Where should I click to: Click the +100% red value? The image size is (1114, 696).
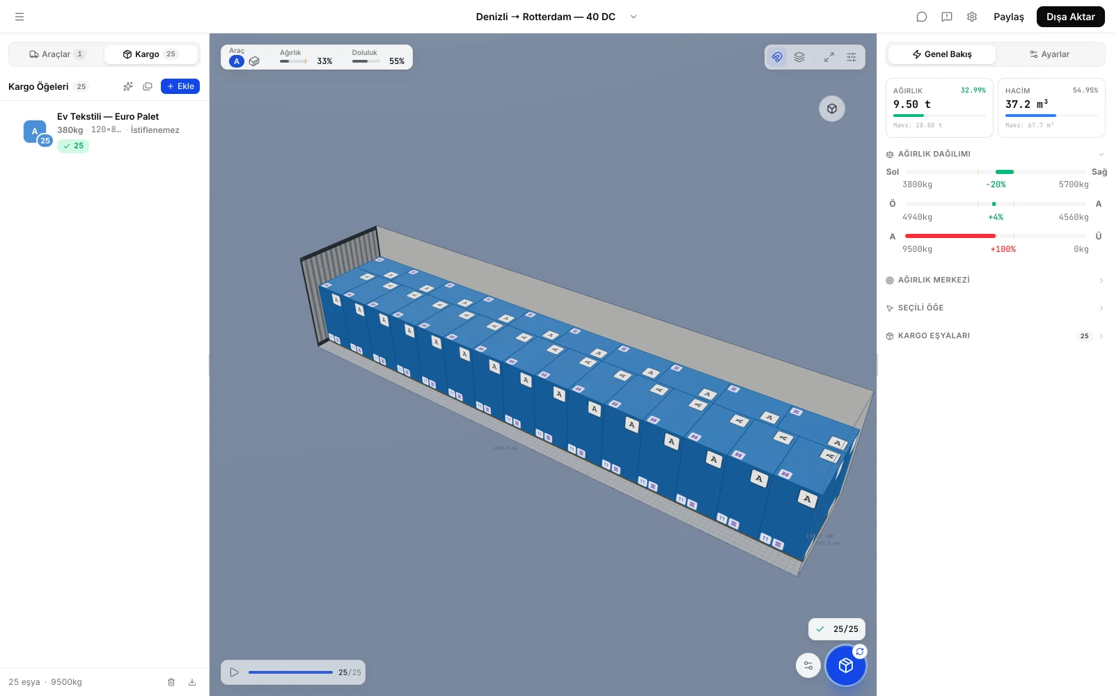coord(1003,249)
